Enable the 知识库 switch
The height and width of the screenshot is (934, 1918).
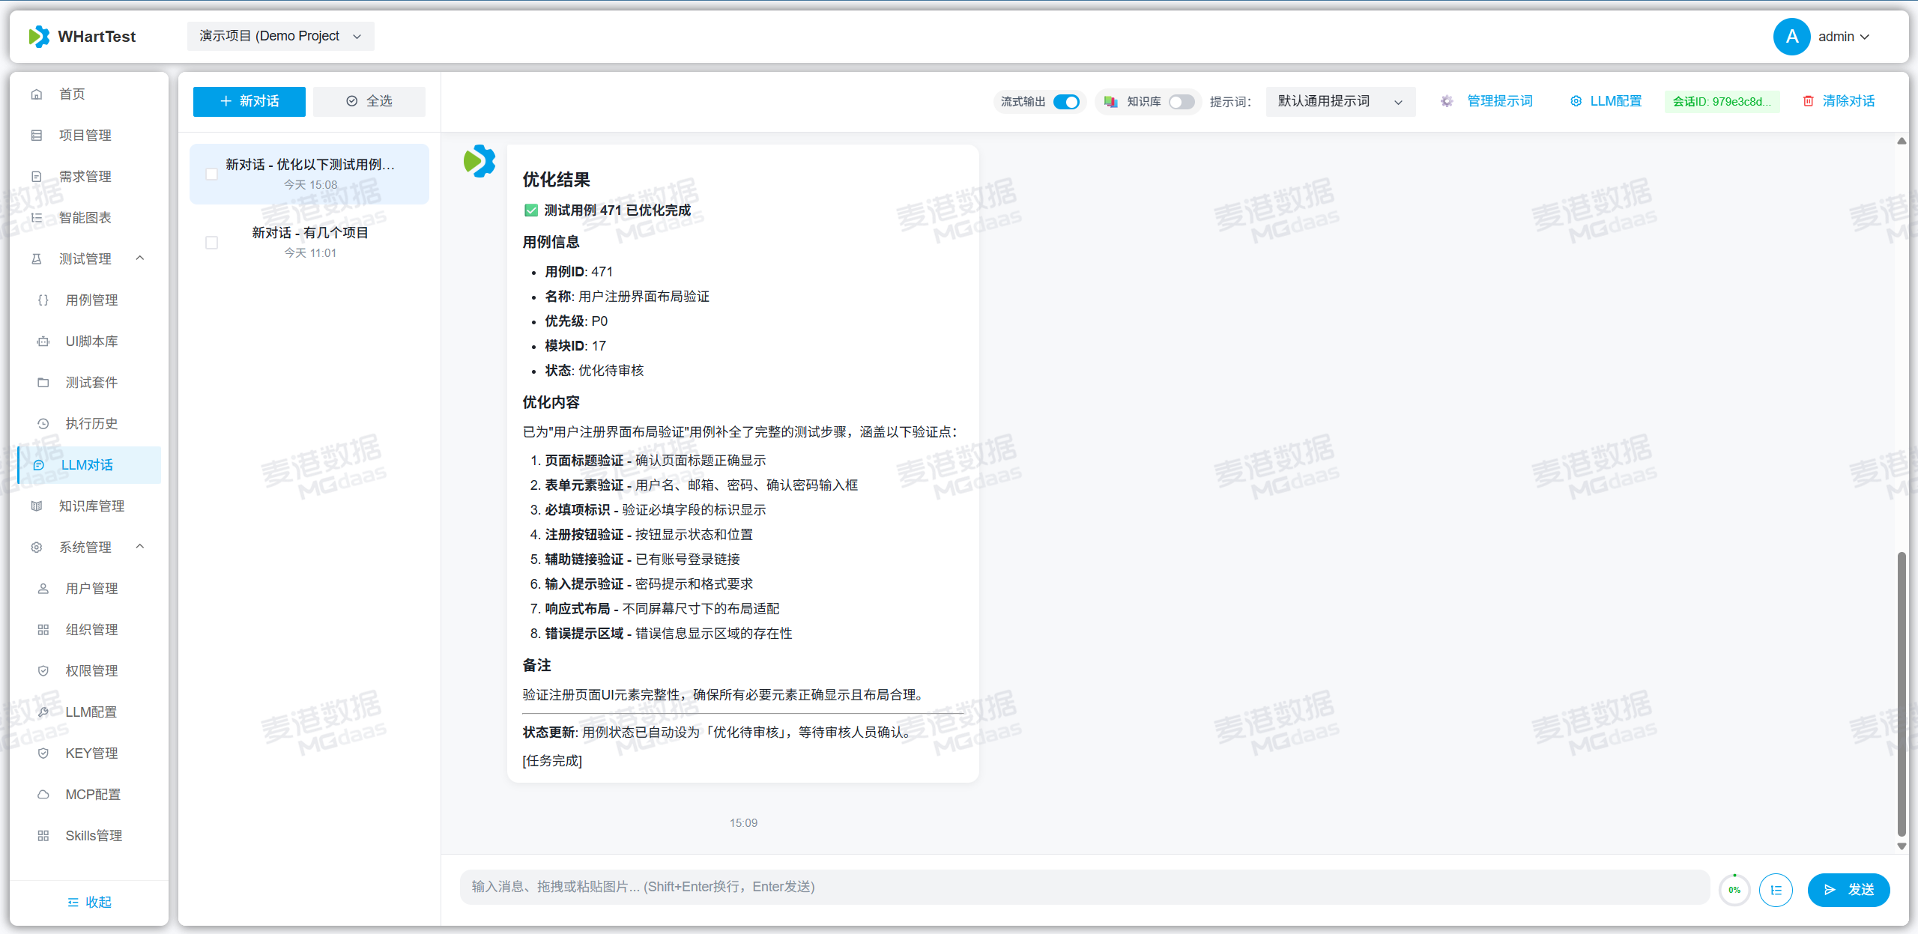(1182, 102)
